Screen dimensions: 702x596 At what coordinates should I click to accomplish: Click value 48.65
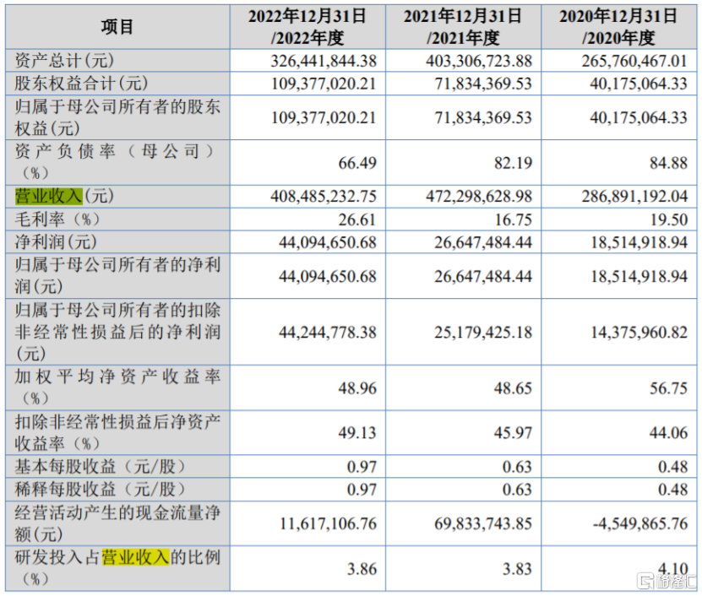(x=513, y=388)
